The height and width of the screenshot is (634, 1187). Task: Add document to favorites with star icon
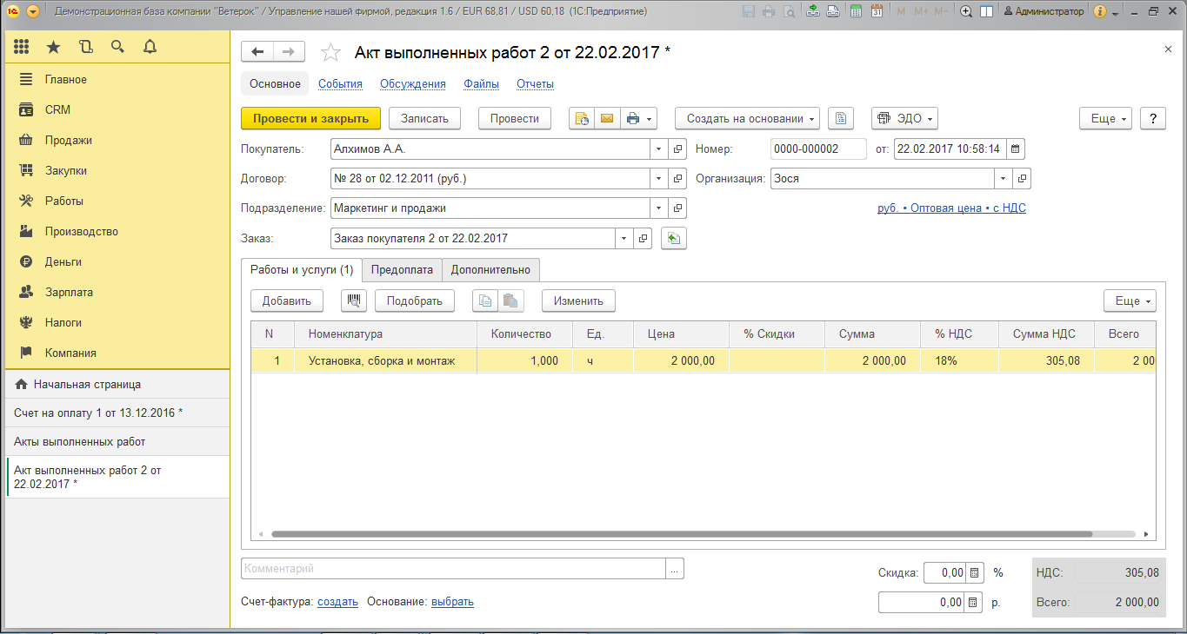click(330, 53)
